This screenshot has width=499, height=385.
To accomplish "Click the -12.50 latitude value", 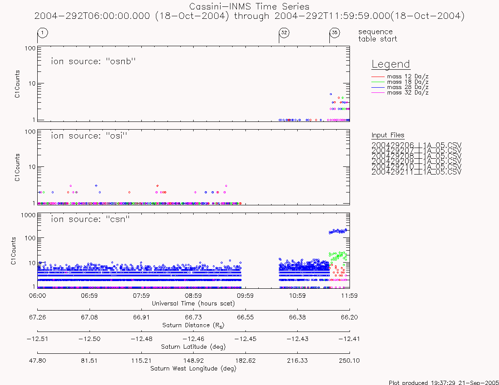I will (90, 339).
